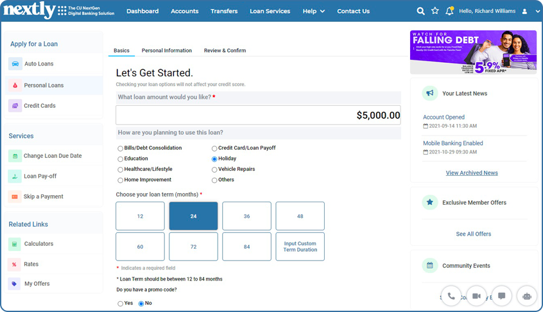Expand the Help menu dropdown

[313, 11]
